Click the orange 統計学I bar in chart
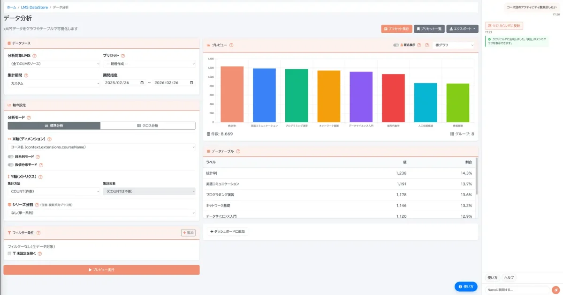Screen dimensions: 563x295 pyautogui.click(x=232, y=94)
